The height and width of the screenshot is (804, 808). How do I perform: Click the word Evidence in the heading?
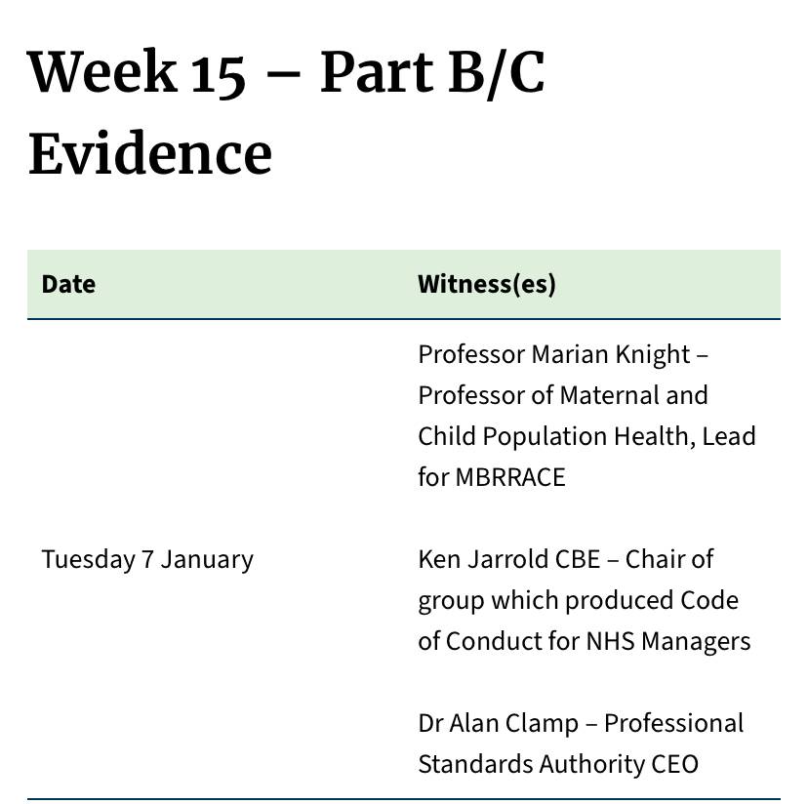(x=150, y=154)
